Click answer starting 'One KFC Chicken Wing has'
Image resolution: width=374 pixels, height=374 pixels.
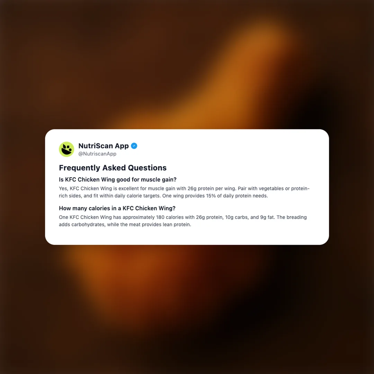(x=183, y=221)
